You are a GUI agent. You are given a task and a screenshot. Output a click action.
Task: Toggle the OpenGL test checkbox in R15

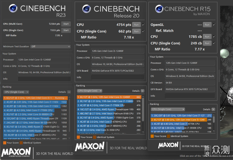[x=214, y=25]
